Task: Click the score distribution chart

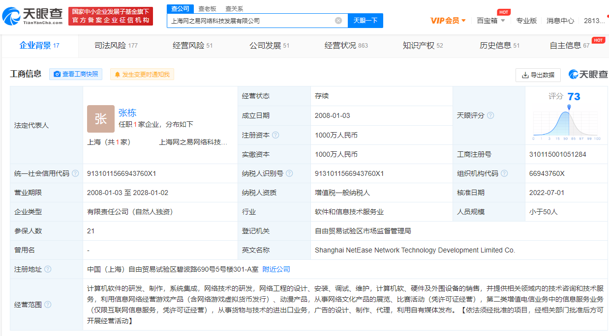Action: 566,123
